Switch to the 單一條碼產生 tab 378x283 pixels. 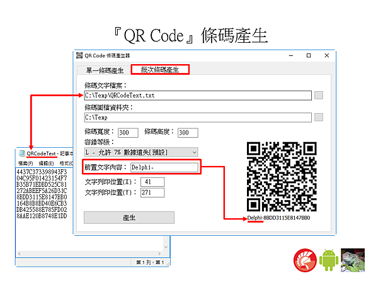click(x=105, y=70)
